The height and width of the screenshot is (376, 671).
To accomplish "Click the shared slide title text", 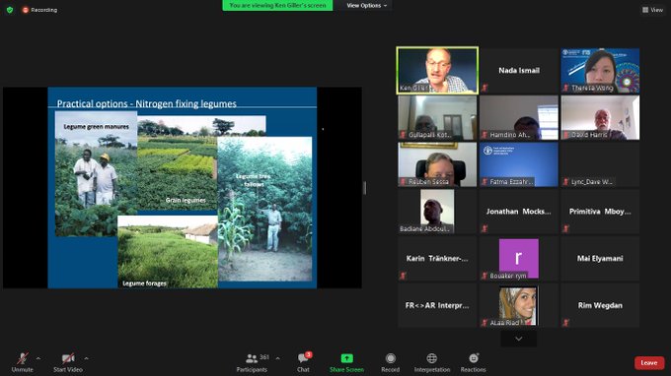I will [147, 103].
